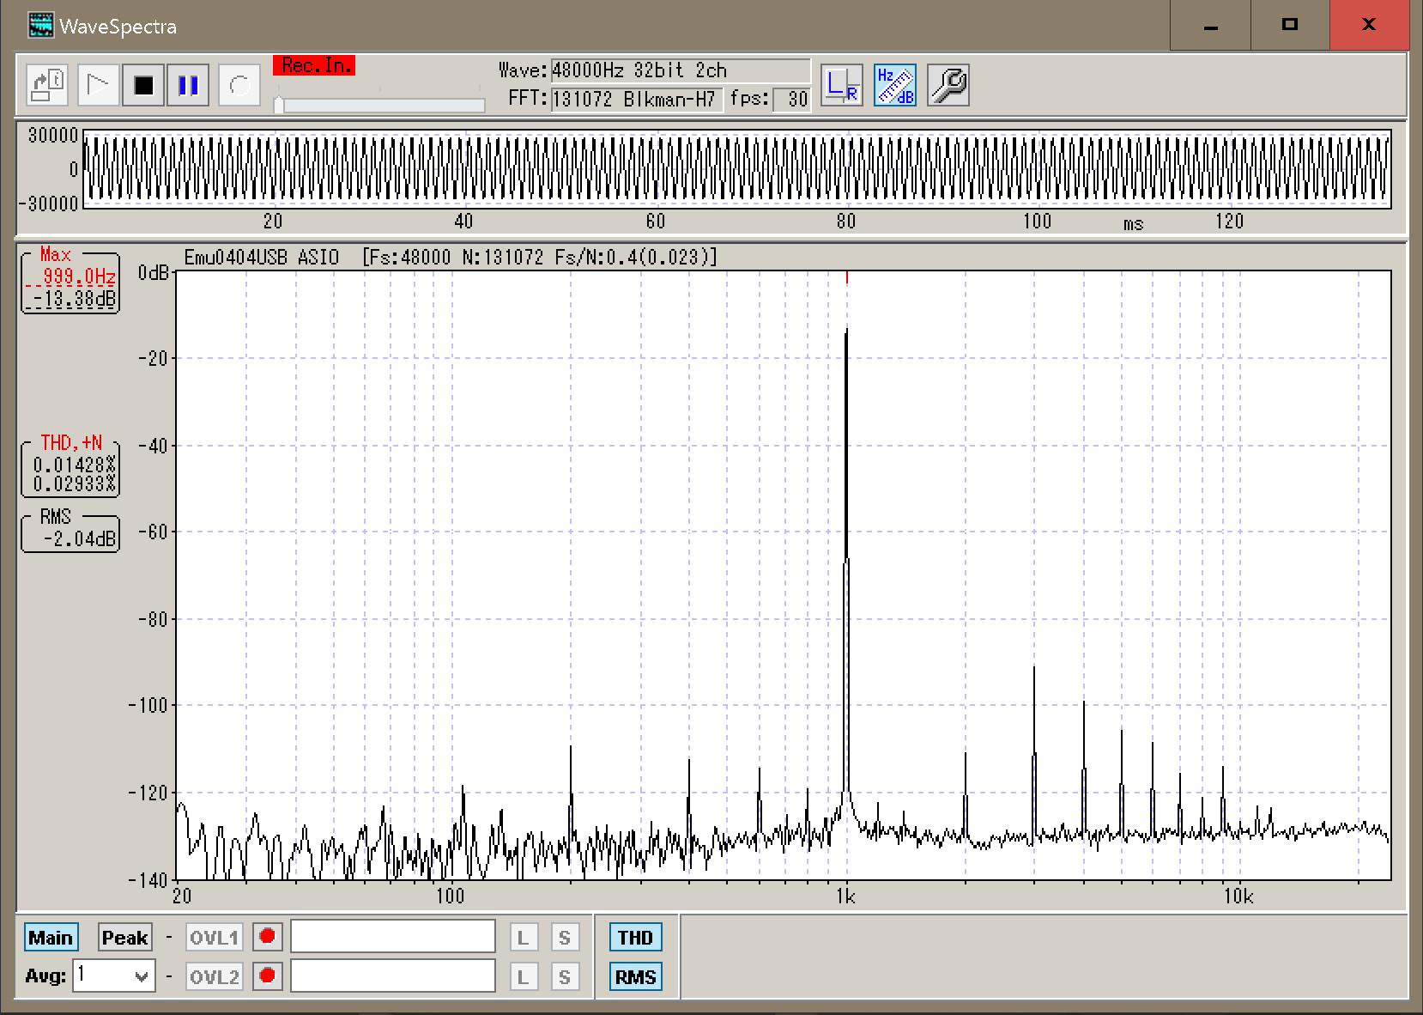Maximize the WaveSpectra window

tap(1290, 25)
